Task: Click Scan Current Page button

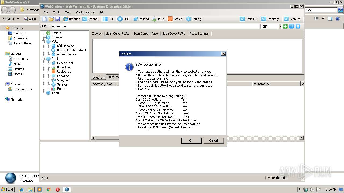Action: (x=146, y=34)
